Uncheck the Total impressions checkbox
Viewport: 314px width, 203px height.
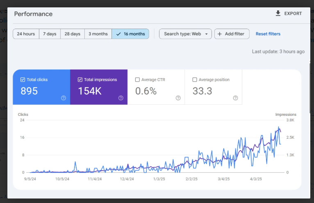click(x=80, y=79)
